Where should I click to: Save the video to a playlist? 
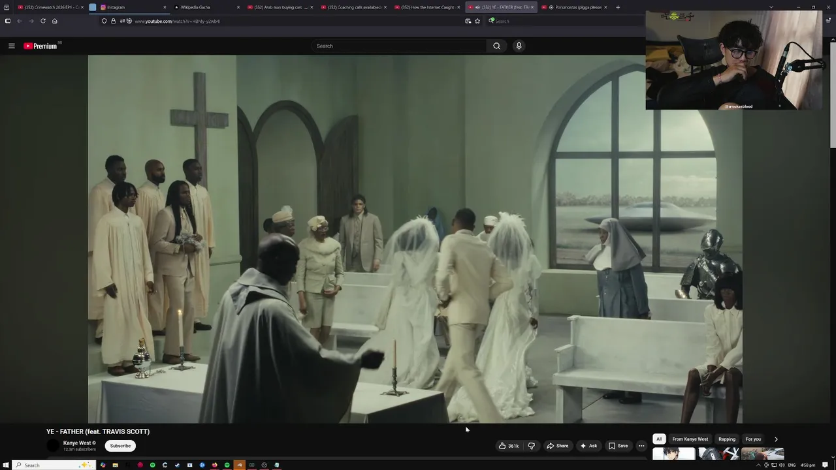tap(618, 446)
